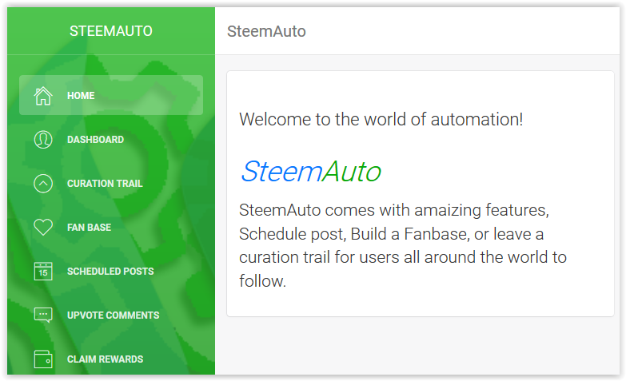626x381 pixels.
Task: Click the SteemAuto features description paragraph
Action: (x=402, y=245)
